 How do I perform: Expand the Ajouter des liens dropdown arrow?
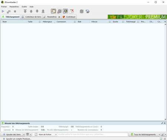pyautogui.click(x=24, y=134)
